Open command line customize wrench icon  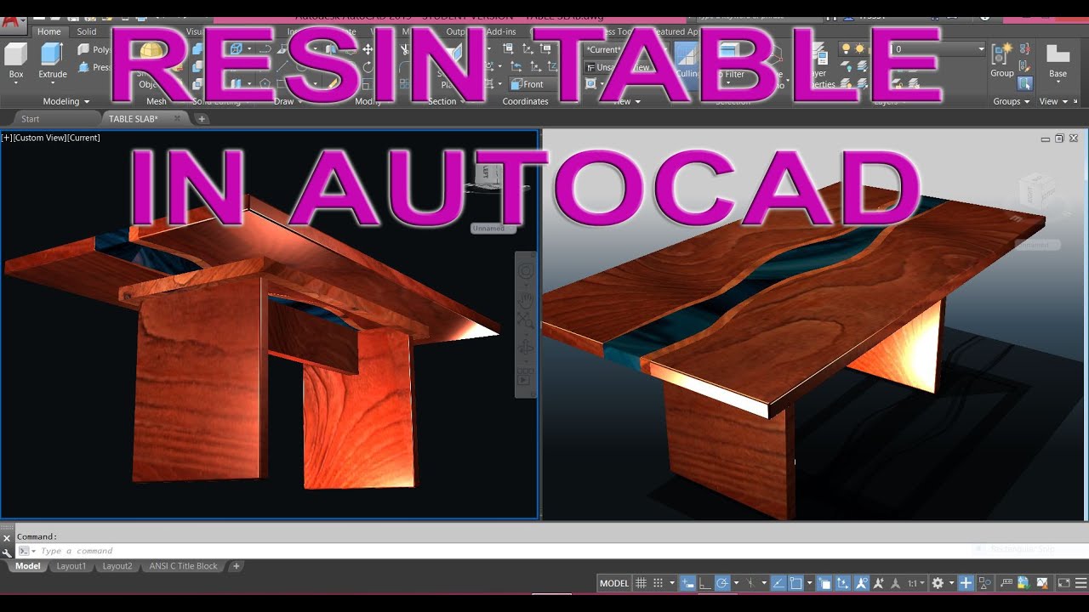(x=7, y=552)
